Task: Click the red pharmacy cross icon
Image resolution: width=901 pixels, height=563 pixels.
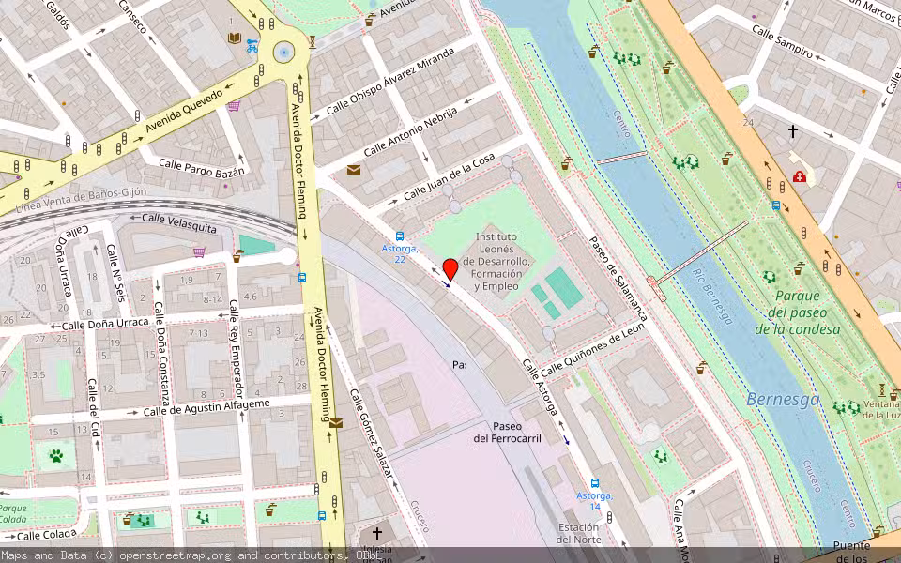Action: [x=799, y=176]
